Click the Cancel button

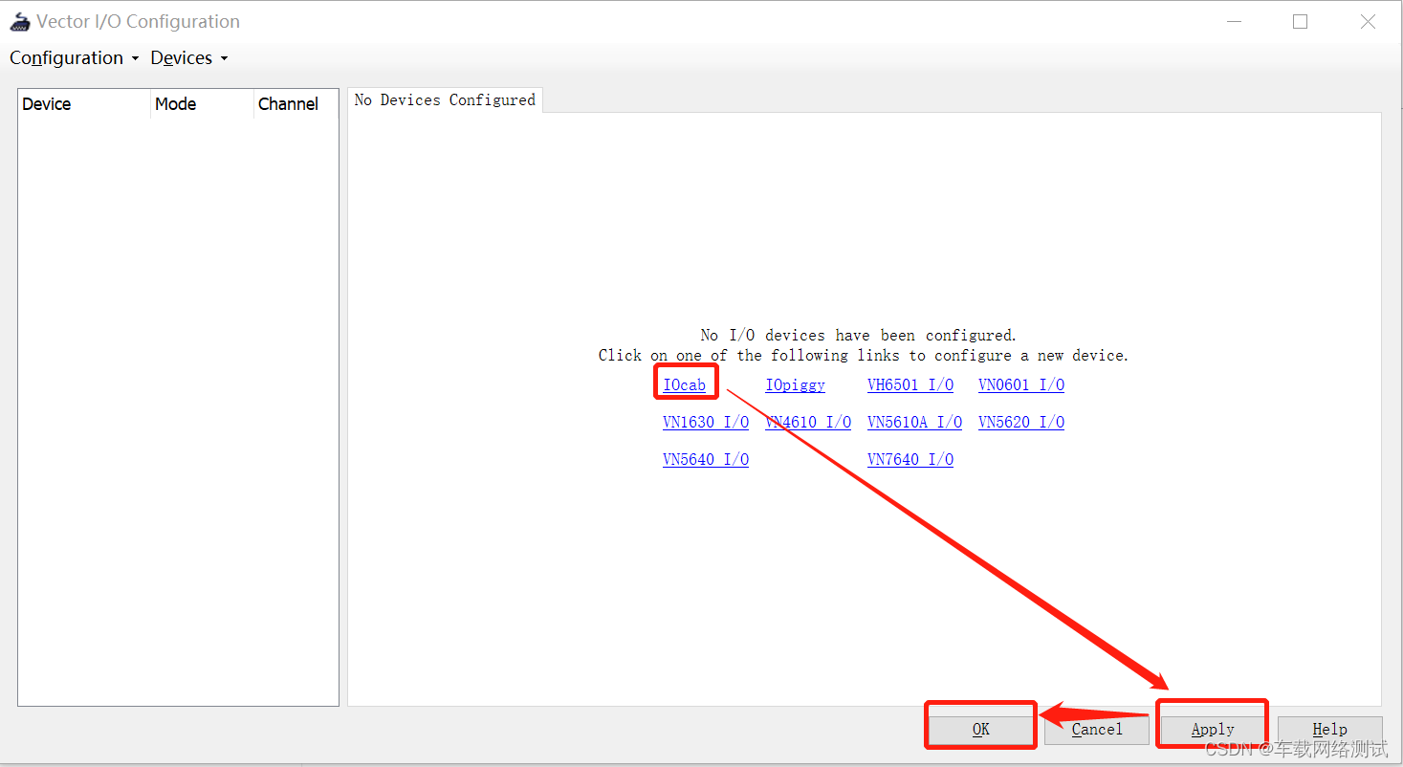1097,730
